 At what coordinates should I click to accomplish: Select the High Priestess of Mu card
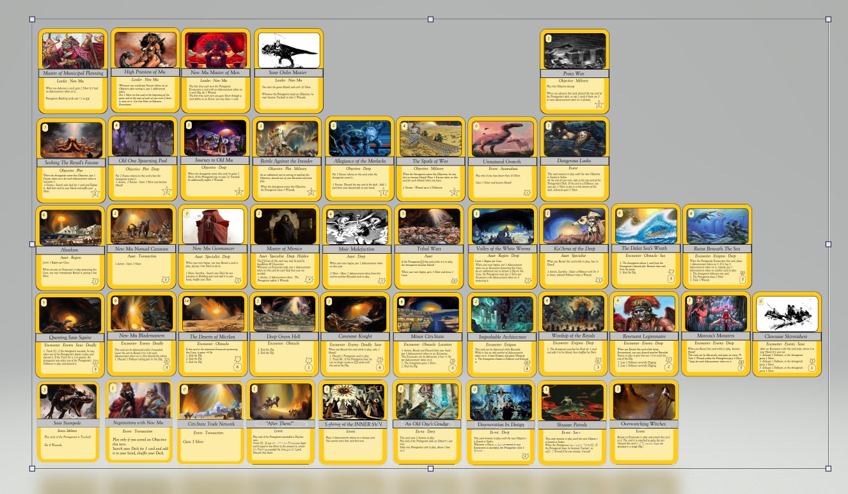[x=145, y=71]
